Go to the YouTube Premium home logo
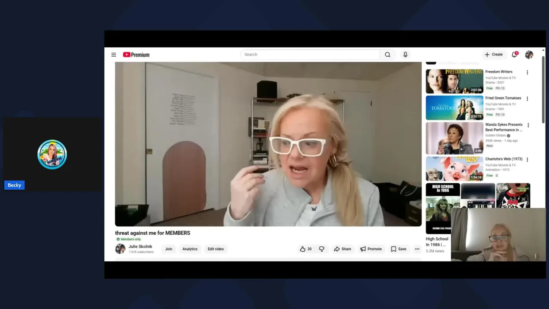Image resolution: width=549 pixels, height=309 pixels. point(136,55)
